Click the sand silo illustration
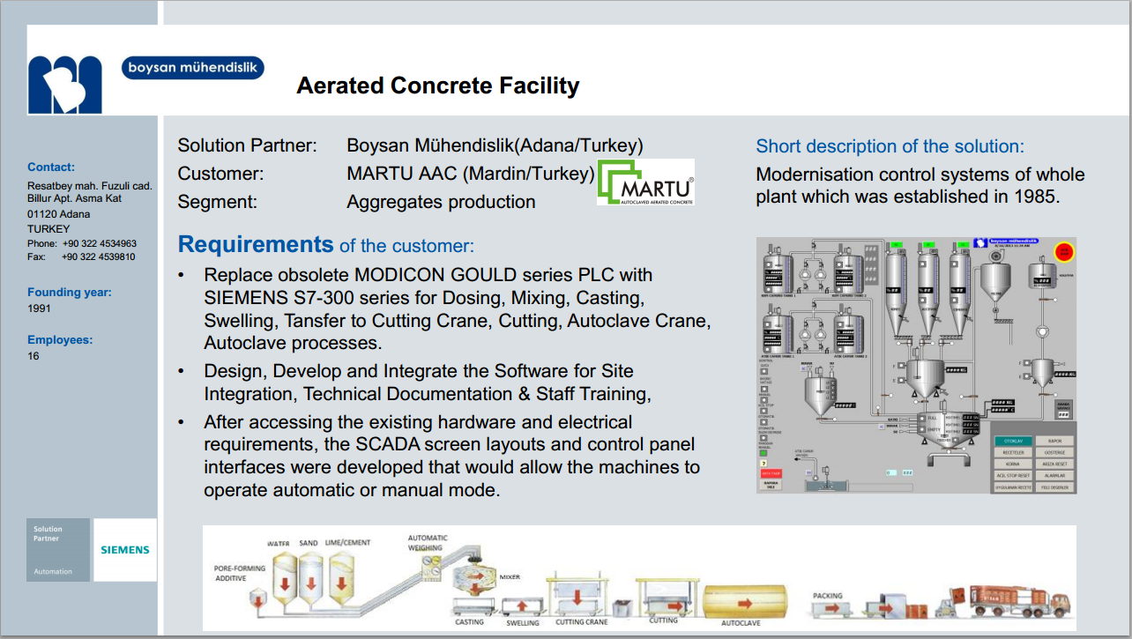The image size is (1132, 639). coord(310,577)
